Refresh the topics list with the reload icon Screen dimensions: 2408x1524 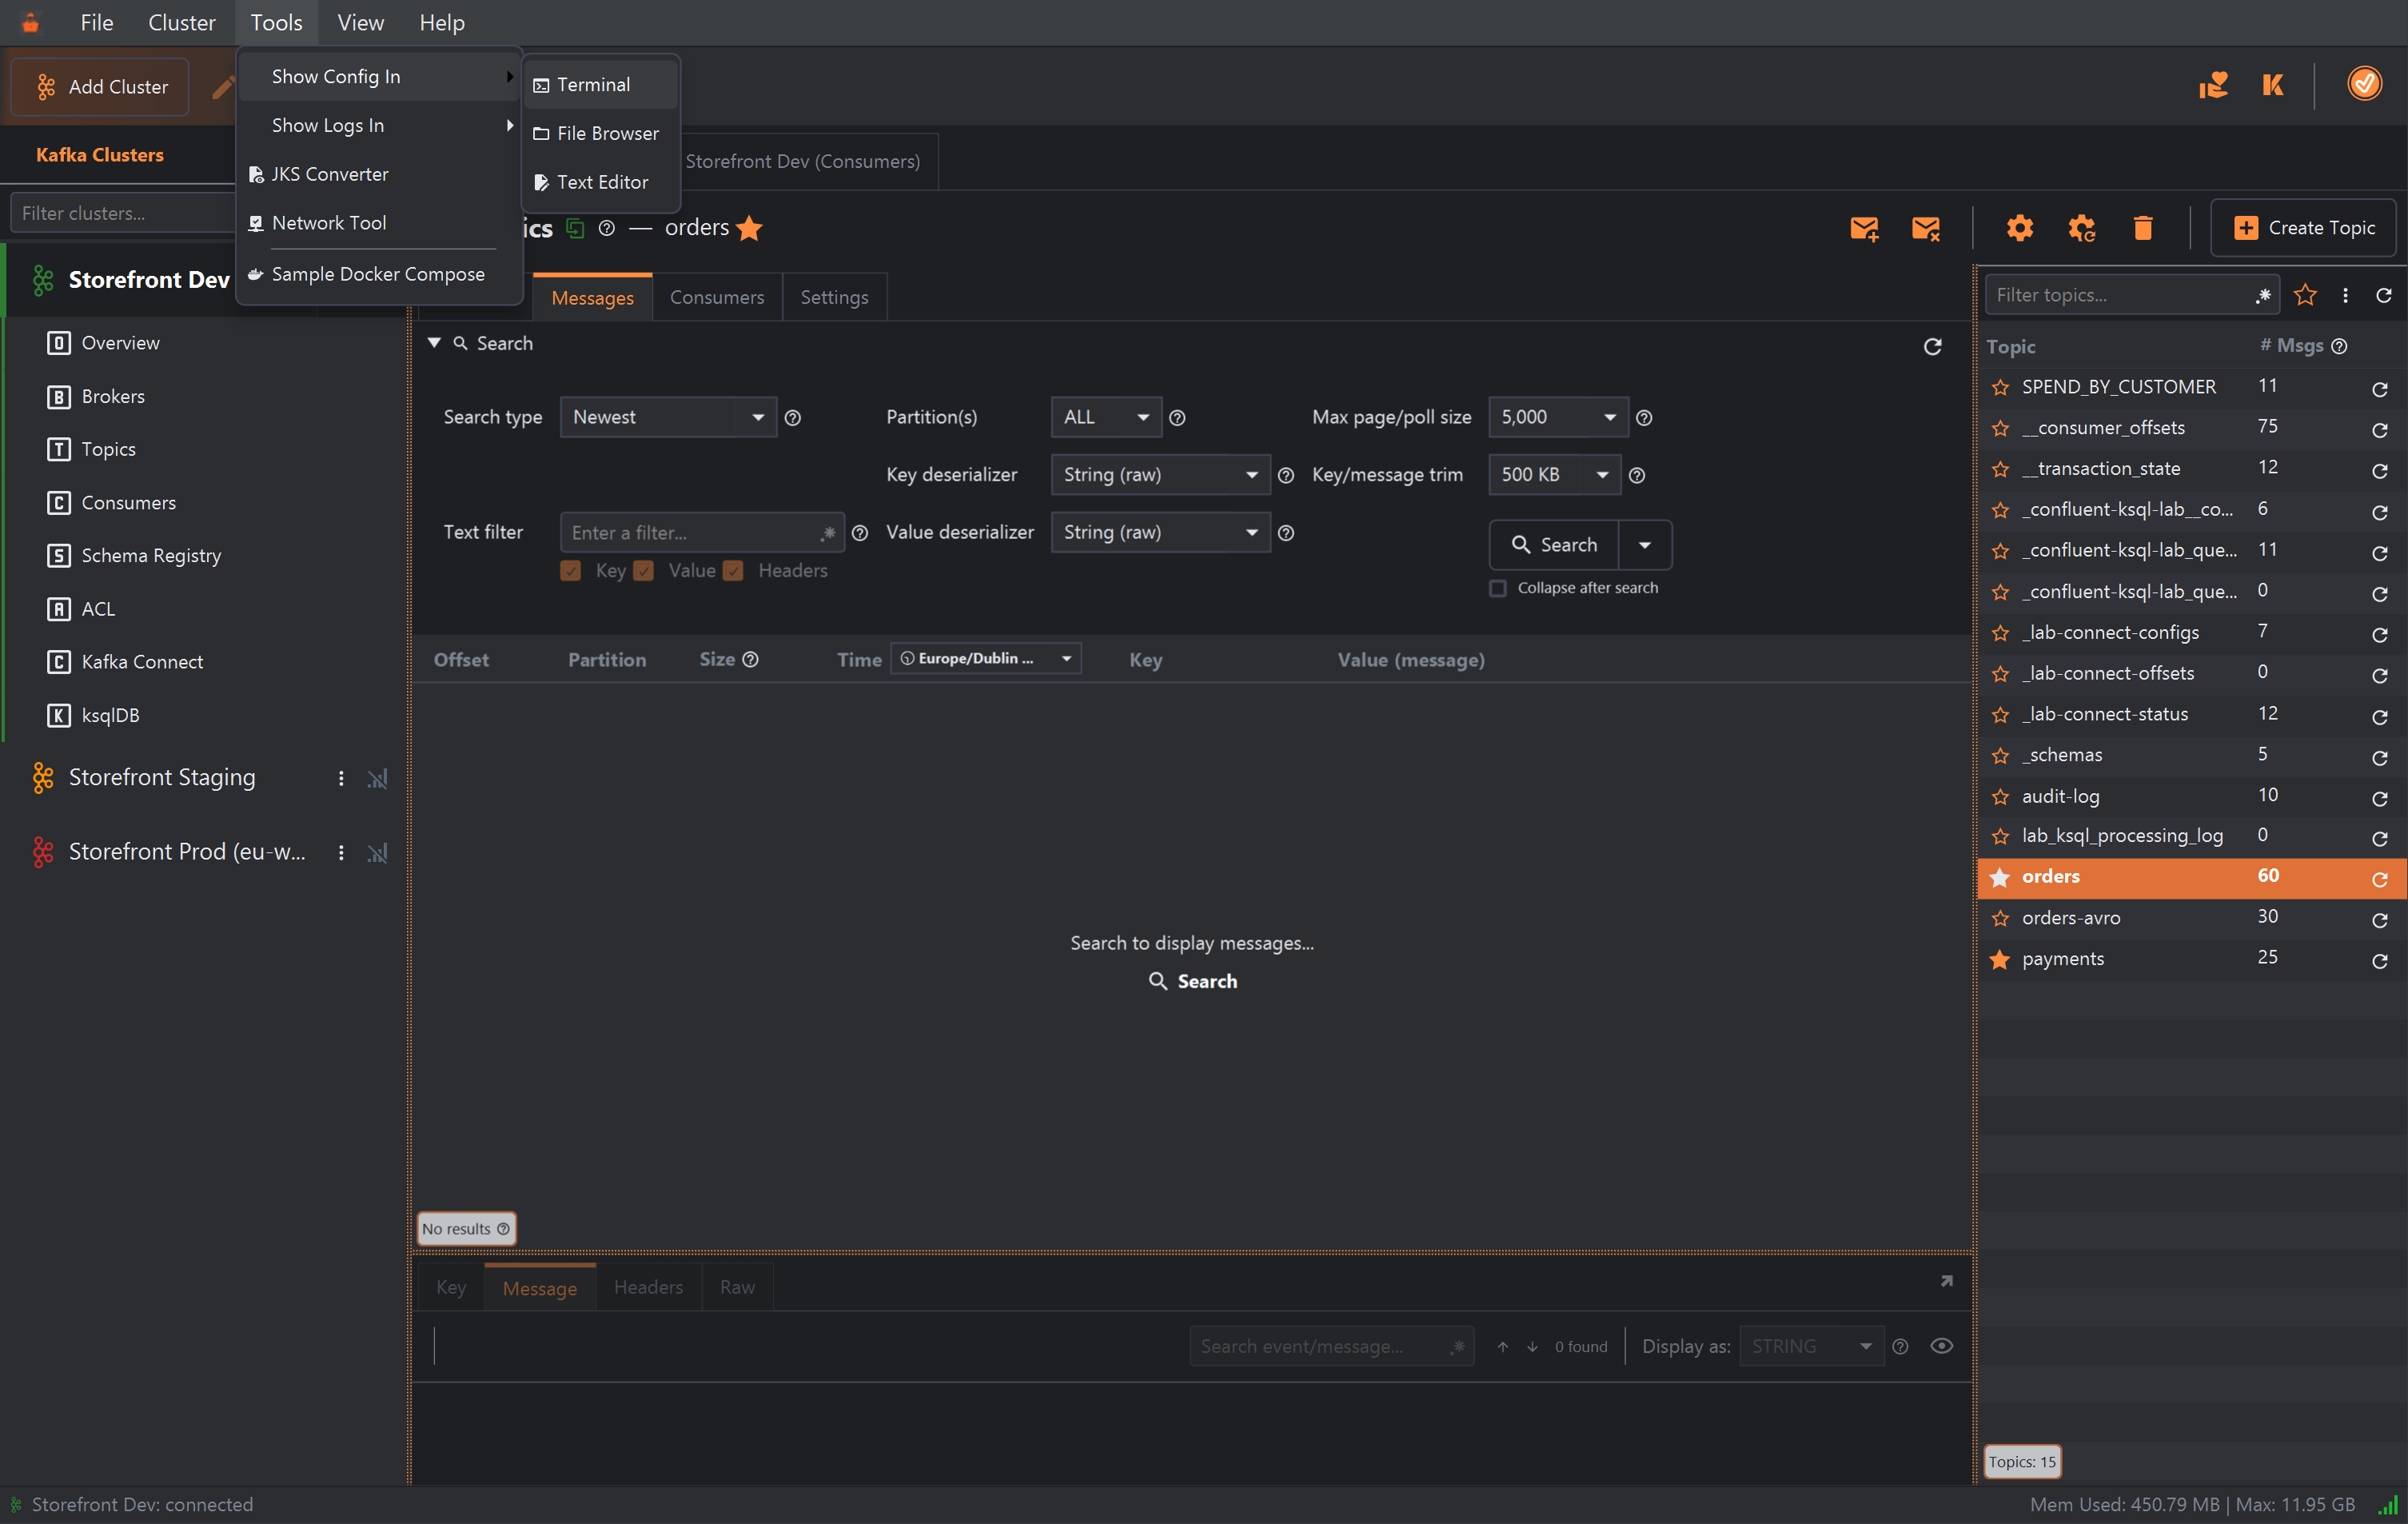pyautogui.click(x=2384, y=295)
